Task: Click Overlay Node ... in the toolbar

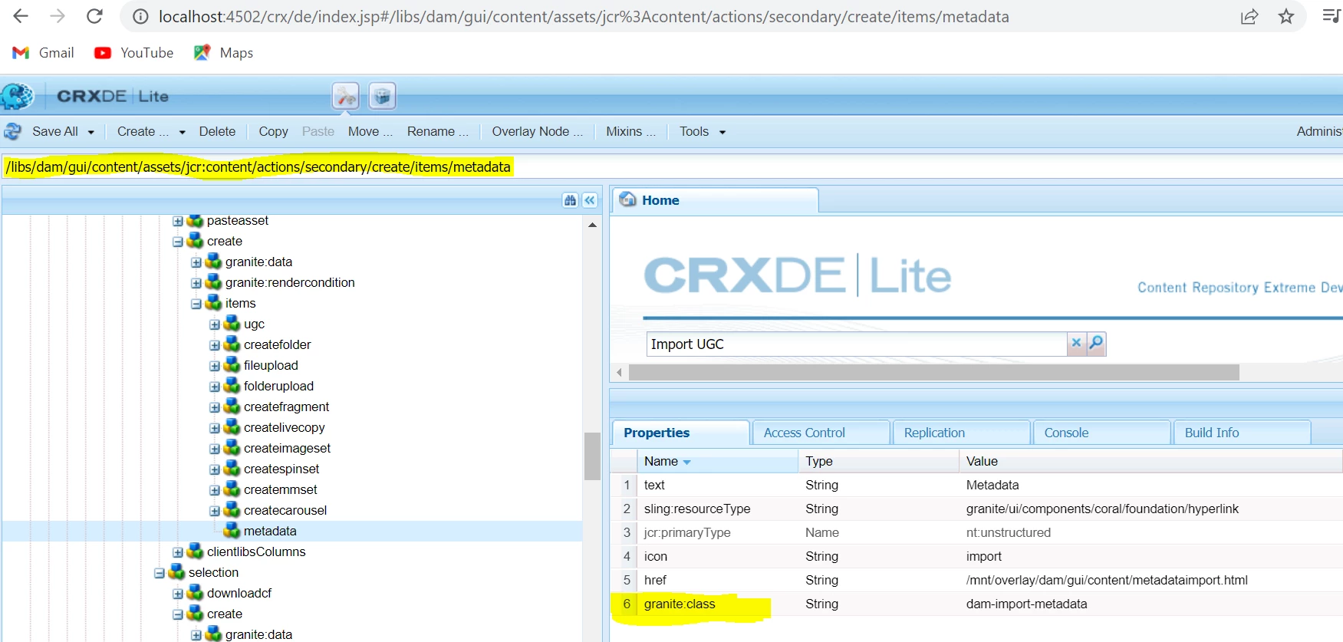Action: pyautogui.click(x=537, y=131)
